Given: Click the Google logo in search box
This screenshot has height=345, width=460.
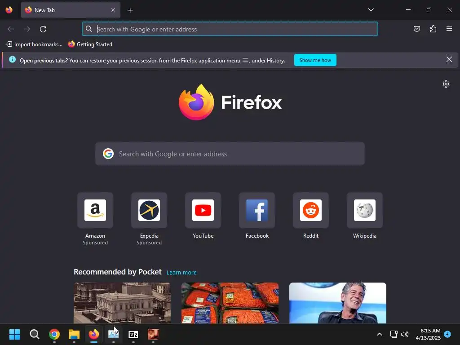Looking at the screenshot, I should (108, 154).
